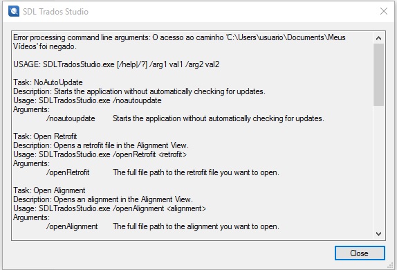Click the Close button
The image size is (397, 270).
pos(360,253)
